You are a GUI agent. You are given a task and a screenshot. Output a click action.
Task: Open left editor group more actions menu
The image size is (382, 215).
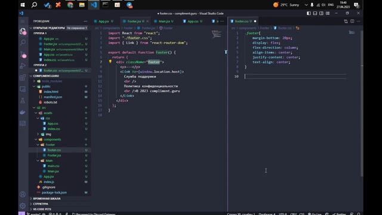point(222,21)
